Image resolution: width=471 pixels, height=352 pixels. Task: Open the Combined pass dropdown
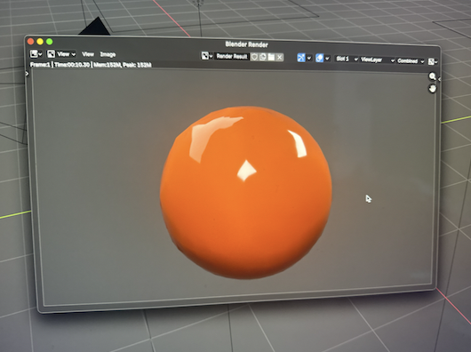tap(411, 61)
